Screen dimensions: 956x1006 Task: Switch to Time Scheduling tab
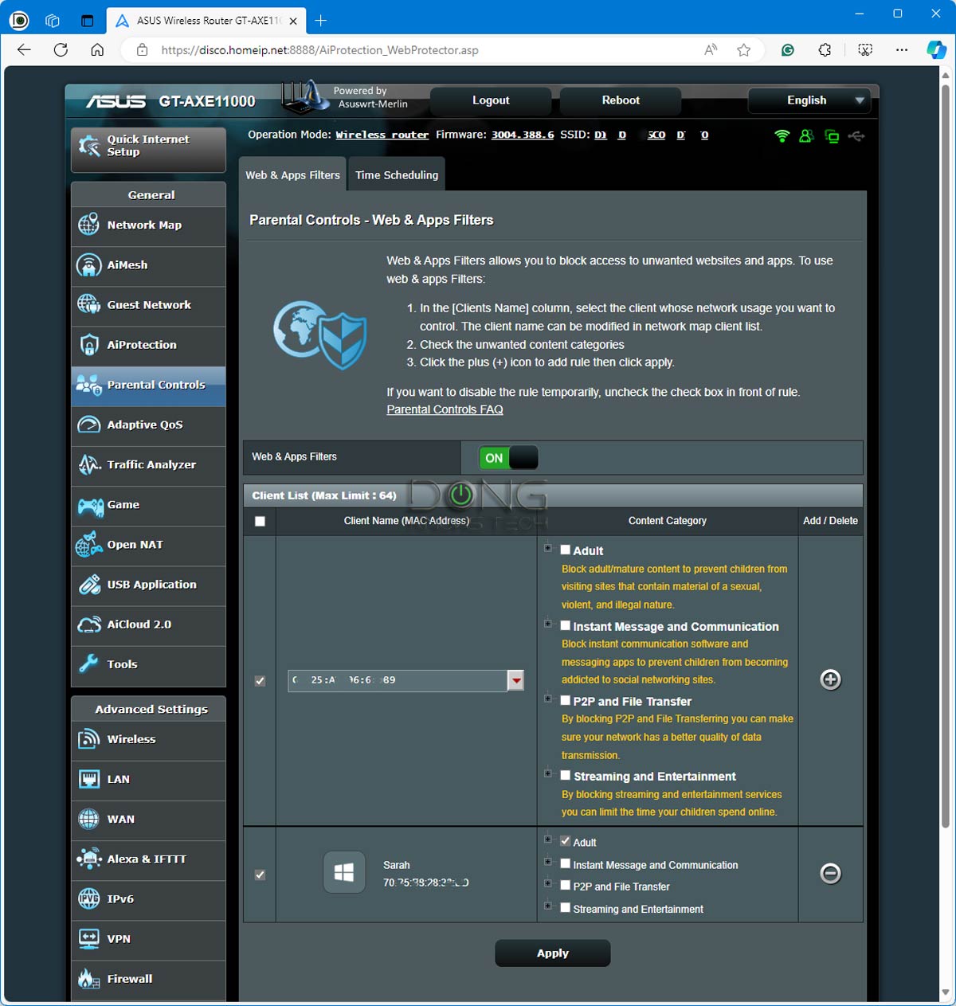coord(397,175)
